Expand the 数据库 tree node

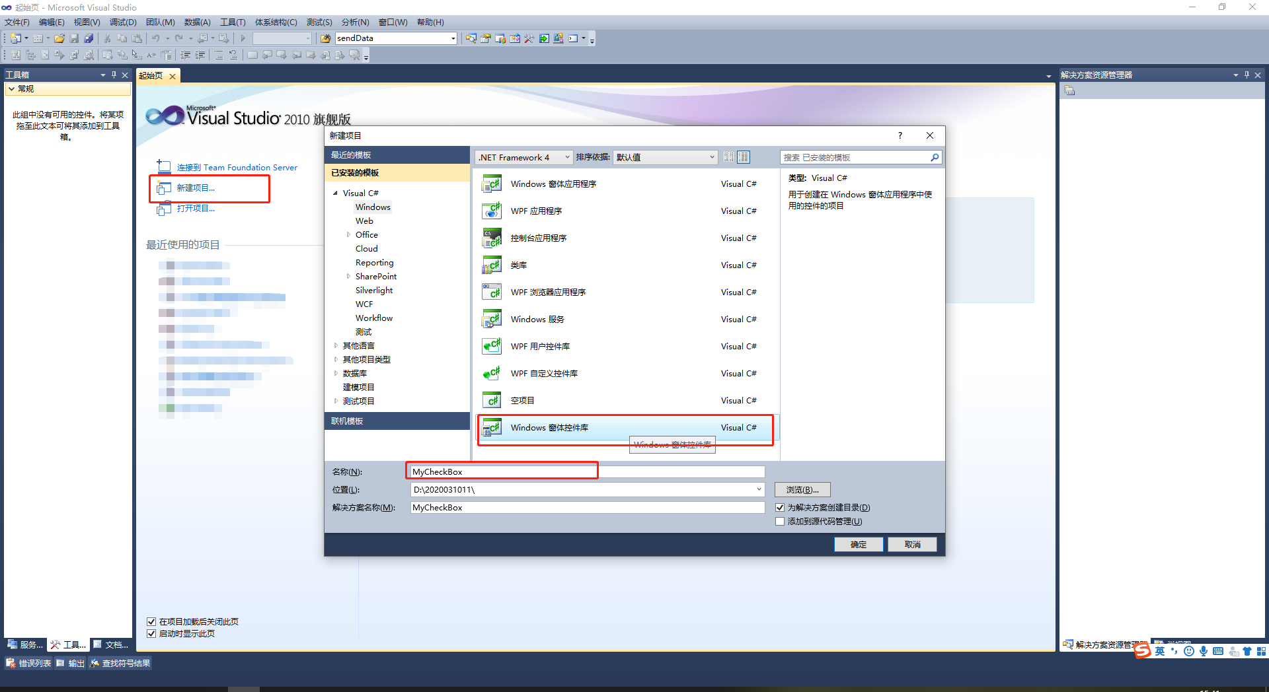point(336,373)
